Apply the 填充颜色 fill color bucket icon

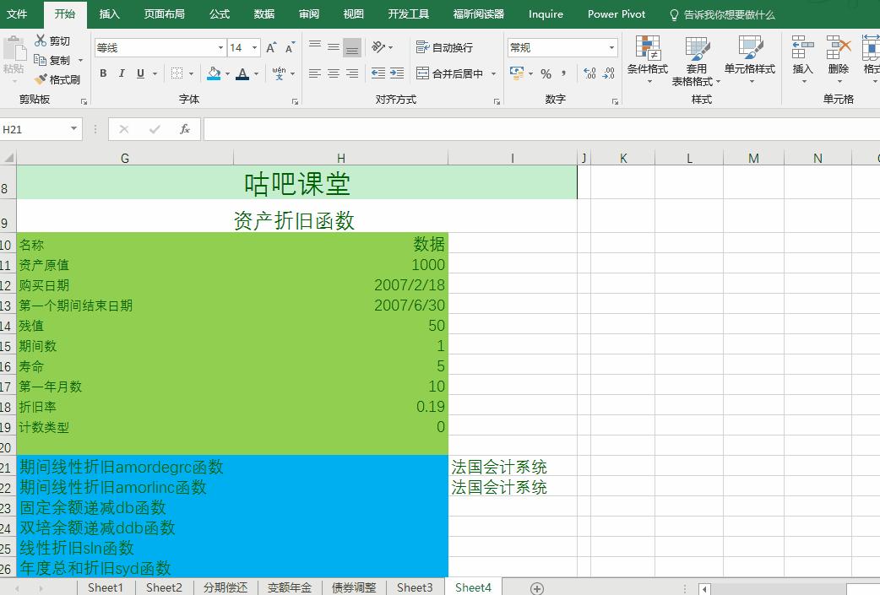point(215,73)
